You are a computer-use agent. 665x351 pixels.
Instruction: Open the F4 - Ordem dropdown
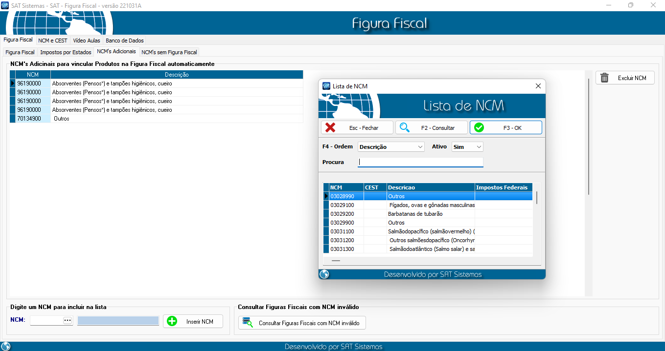coord(391,147)
